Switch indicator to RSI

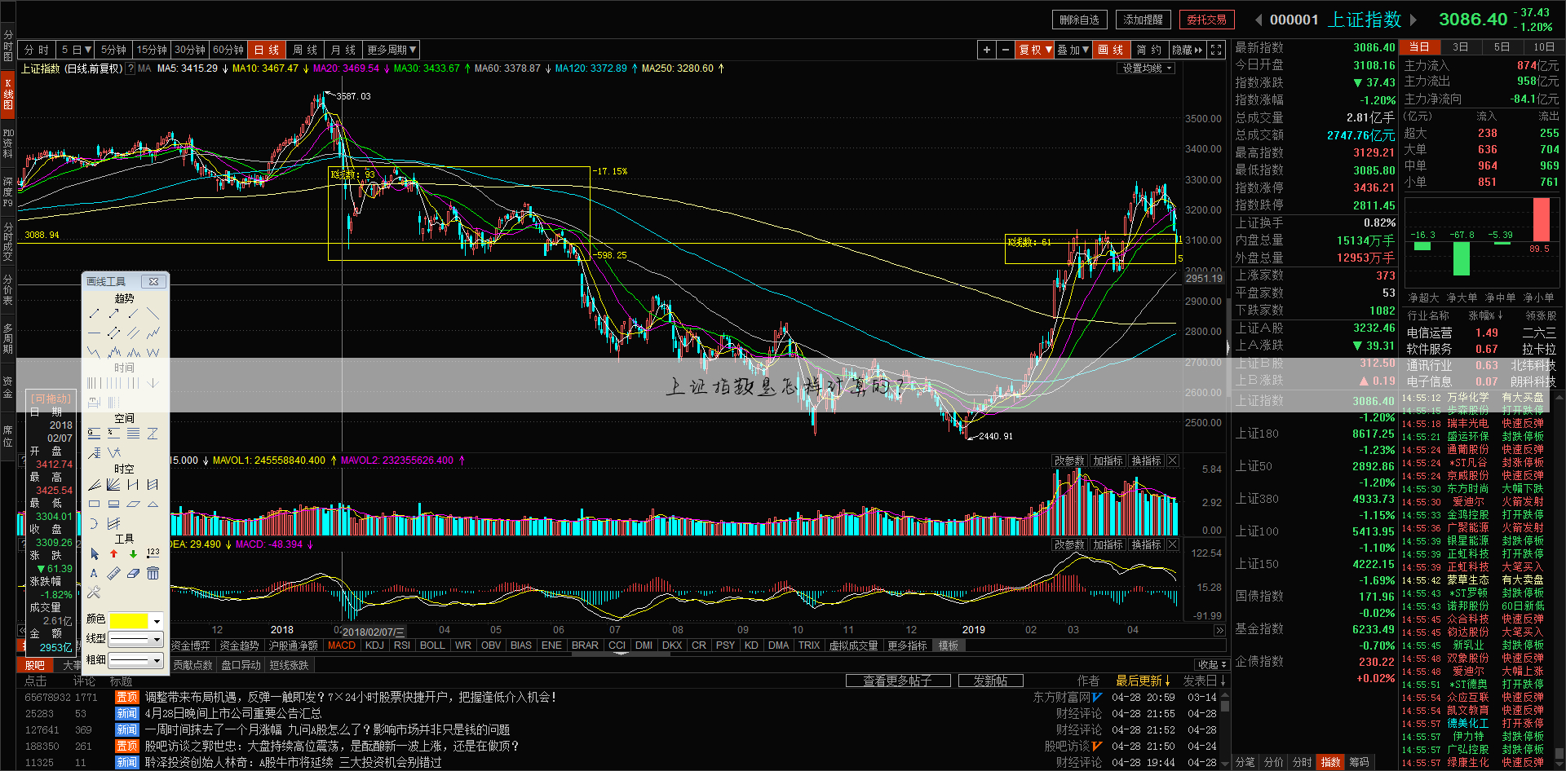[x=402, y=645]
